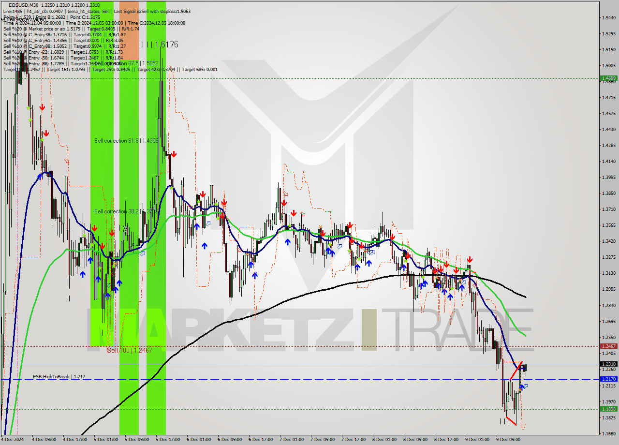Click the red 1.2467 price tag
Image resolution: width=619 pixels, height=445 pixels.
point(608,346)
